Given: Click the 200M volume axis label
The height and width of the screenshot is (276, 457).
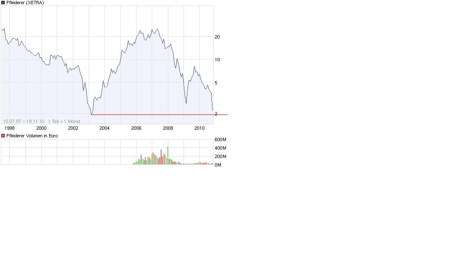Looking at the screenshot, I should (x=220, y=156).
